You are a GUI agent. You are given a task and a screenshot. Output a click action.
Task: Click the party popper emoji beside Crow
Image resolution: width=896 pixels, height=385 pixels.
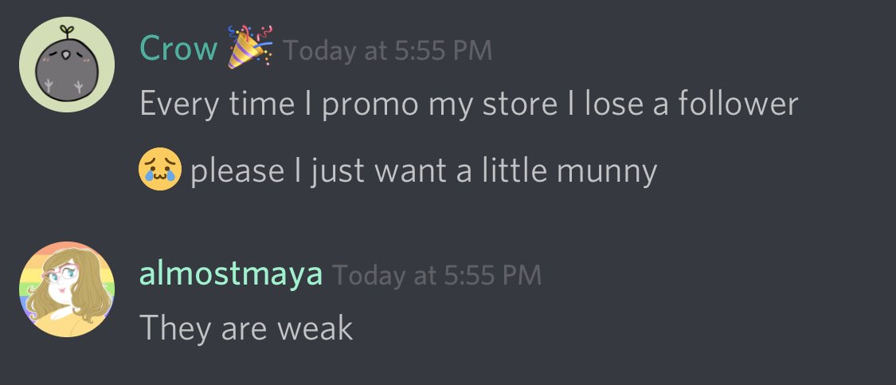(250, 47)
